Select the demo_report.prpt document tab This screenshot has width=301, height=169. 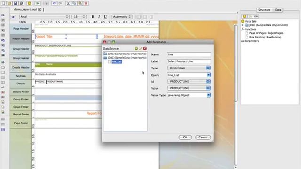tap(25, 9)
